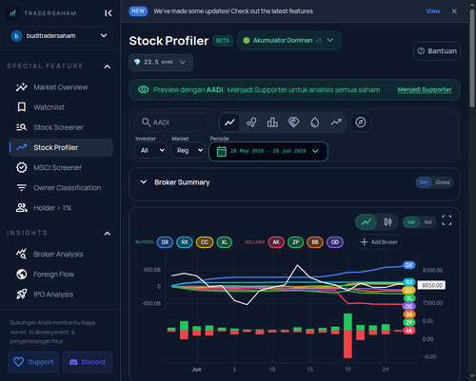
Task: Open the Market Reg dropdown
Action: [188, 150]
